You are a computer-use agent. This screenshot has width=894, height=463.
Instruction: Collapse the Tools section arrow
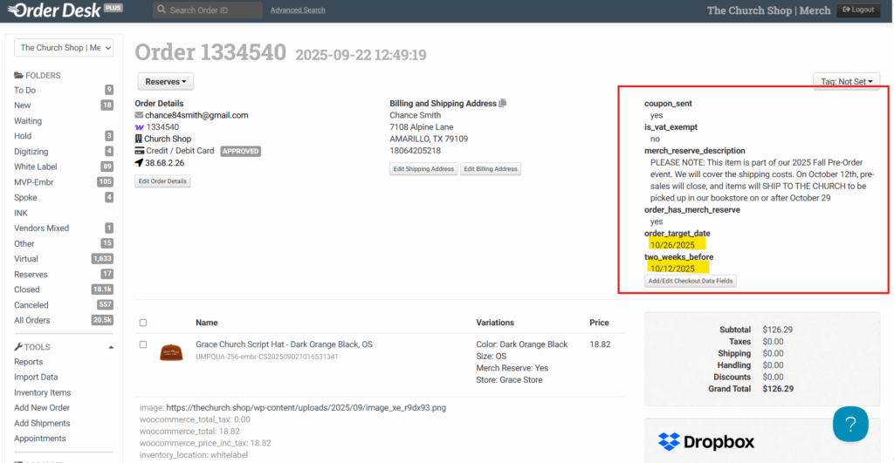(x=111, y=347)
